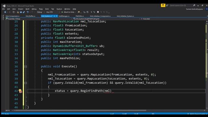This screenshot has width=208, height=117.
Task: Click the New Project toolbar icon
Action: pos(14,12)
